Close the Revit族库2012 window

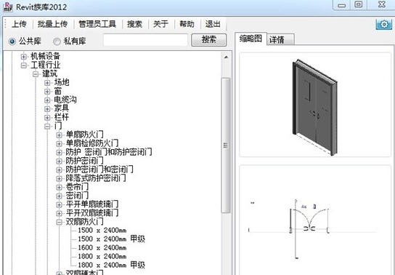point(382,4)
